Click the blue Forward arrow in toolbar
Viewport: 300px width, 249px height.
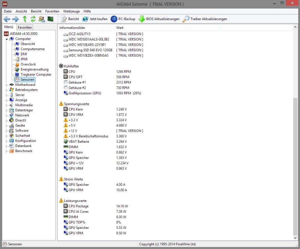(x=16, y=19)
